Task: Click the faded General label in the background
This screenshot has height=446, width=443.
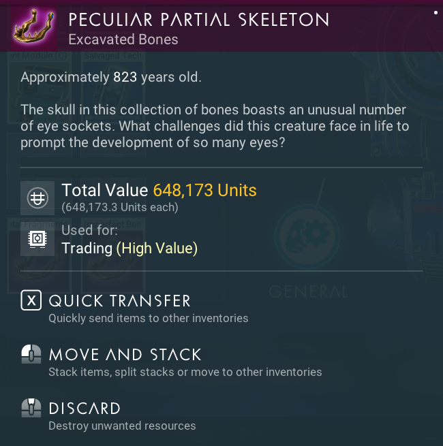Action: [308, 292]
